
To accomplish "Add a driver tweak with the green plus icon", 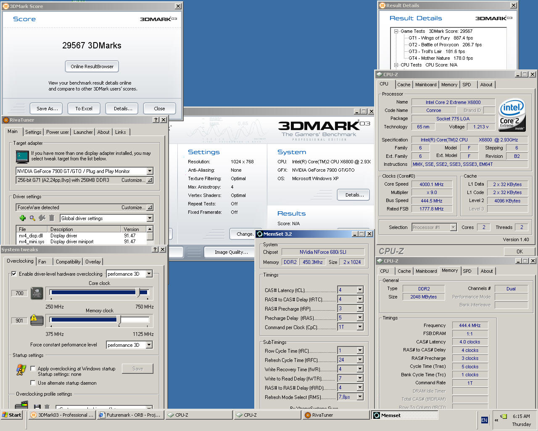I will tap(23, 218).
